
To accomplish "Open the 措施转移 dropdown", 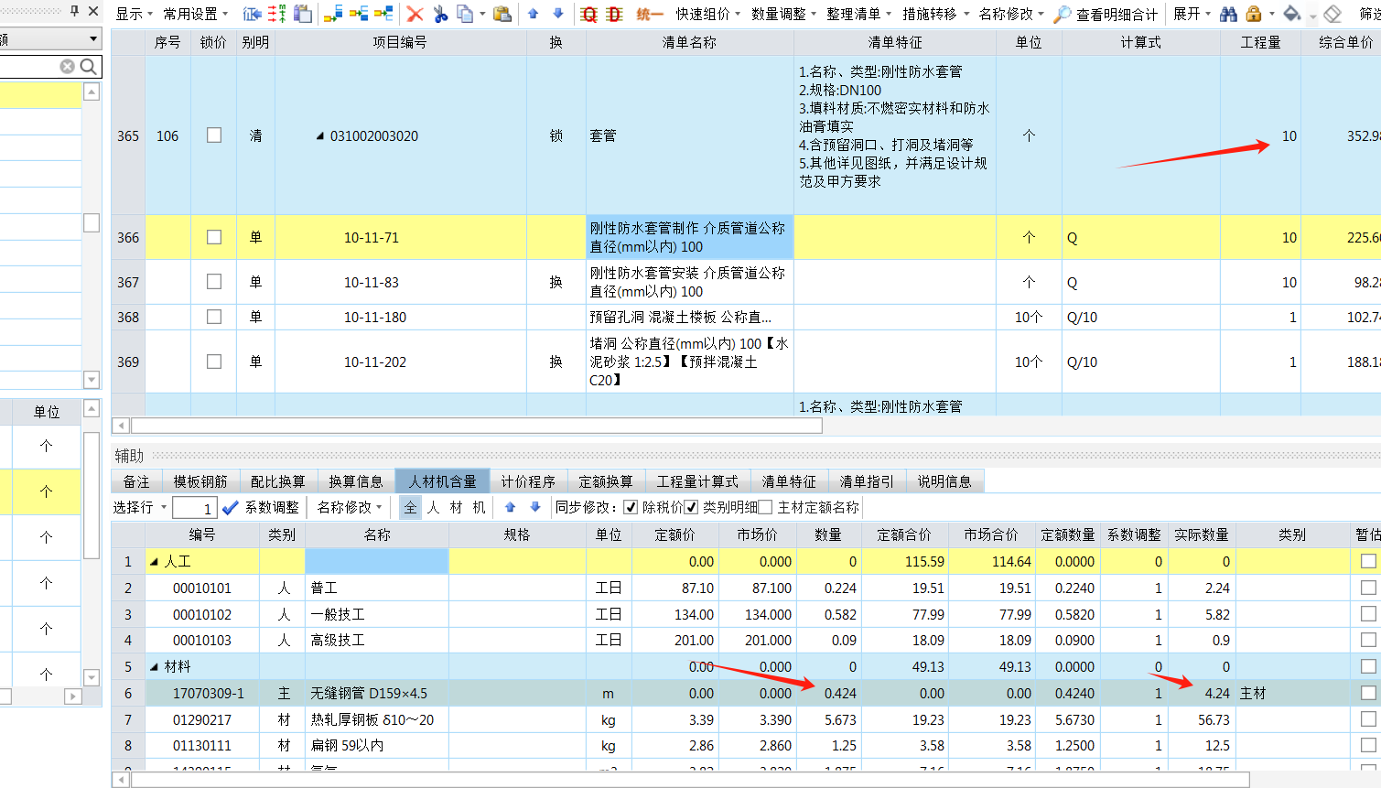I will click(x=935, y=14).
